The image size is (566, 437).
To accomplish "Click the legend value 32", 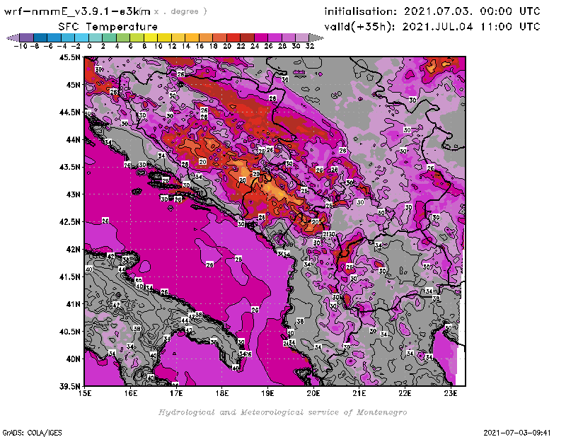I will [310, 46].
